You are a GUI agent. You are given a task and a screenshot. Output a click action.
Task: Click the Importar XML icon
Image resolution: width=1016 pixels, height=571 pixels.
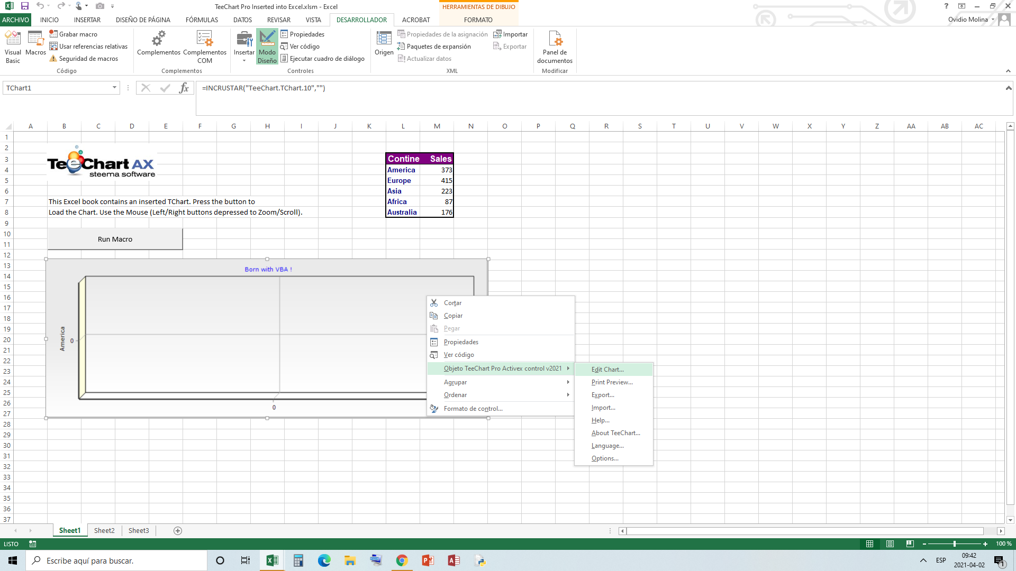[x=511, y=34]
